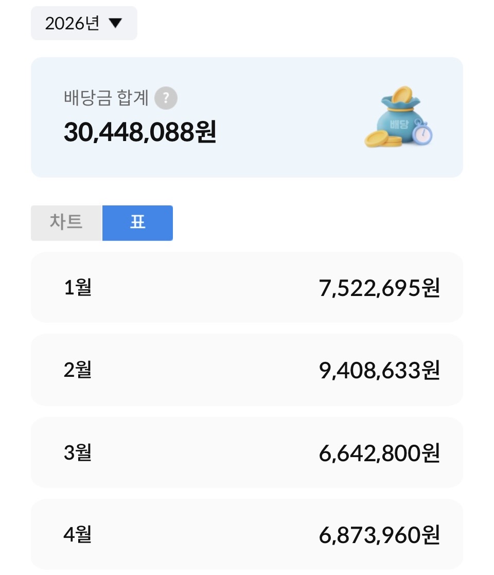The height and width of the screenshot is (575, 494).
Task: Click the 배당금 합계 label
Action: coord(106,98)
